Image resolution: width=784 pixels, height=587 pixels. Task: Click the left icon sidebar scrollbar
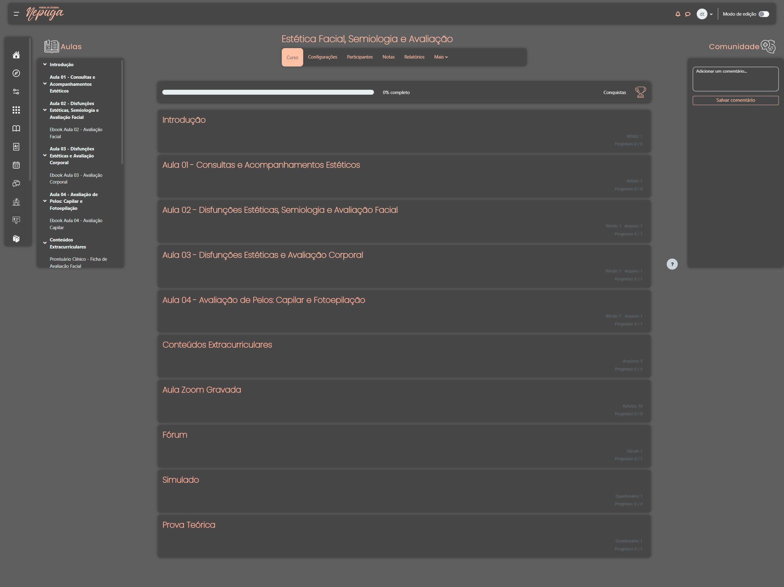coord(30,109)
